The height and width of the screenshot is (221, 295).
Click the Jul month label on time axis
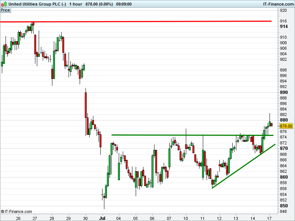[x=102, y=218]
